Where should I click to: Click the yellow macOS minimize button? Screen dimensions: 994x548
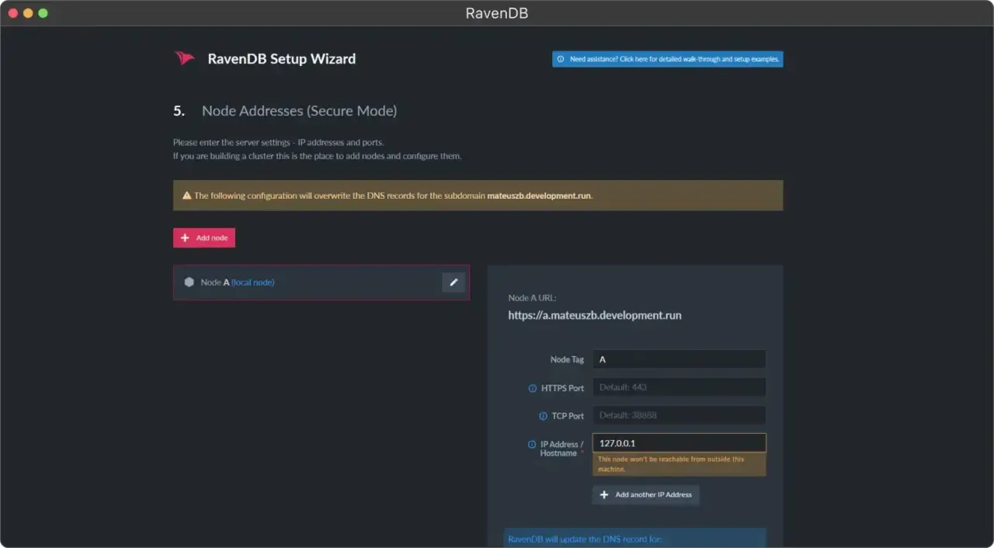[x=28, y=13]
